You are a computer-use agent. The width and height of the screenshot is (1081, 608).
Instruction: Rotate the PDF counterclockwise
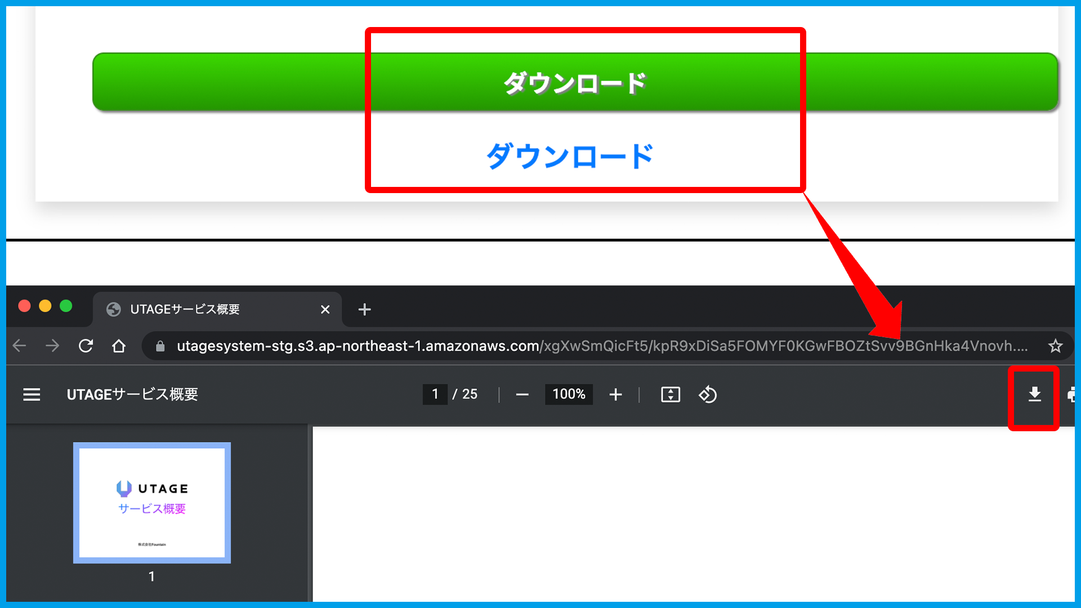(x=708, y=395)
